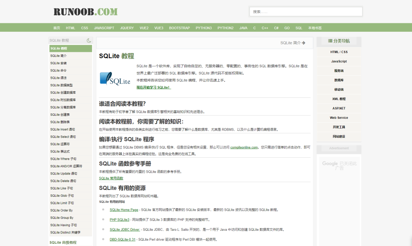Open the SQL nav item
The width and height of the screenshot is (412, 246).
click(x=299, y=28)
